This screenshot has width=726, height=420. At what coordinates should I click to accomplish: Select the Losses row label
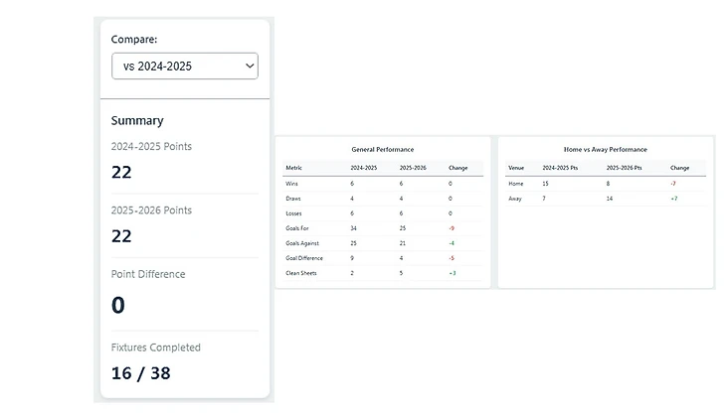[x=293, y=213]
